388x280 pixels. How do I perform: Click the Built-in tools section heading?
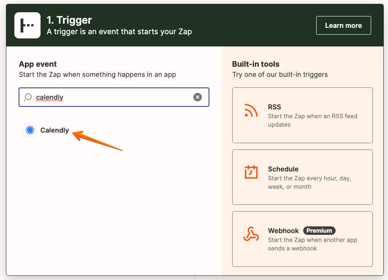tap(255, 64)
